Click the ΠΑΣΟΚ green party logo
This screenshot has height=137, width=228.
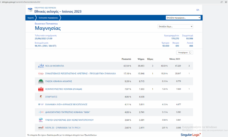point(41,81)
